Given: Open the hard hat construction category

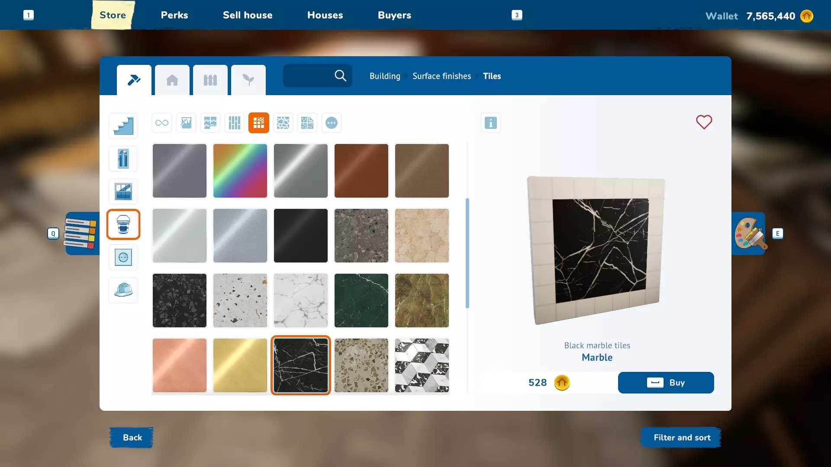Looking at the screenshot, I should pyautogui.click(x=123, y=290).
